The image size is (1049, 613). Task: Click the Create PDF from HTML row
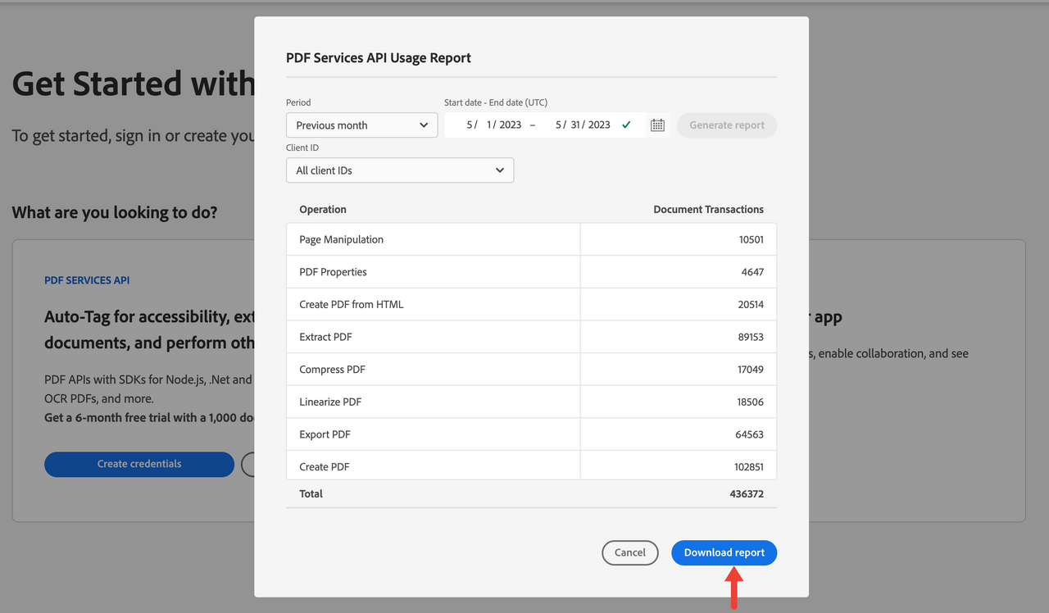(x=531, y=304)
